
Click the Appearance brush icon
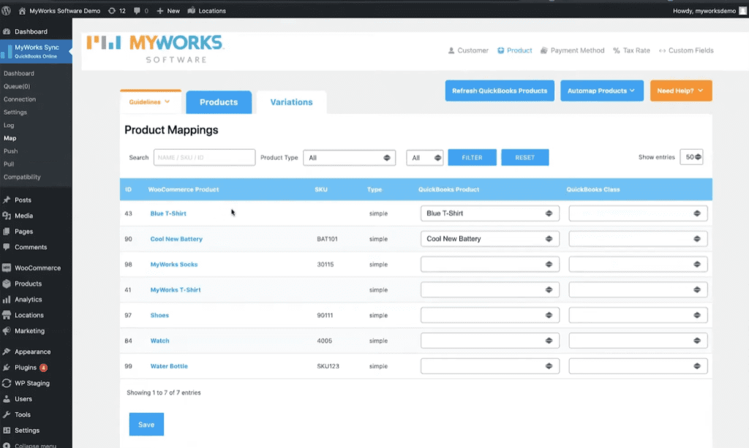[x=7, y=352]
